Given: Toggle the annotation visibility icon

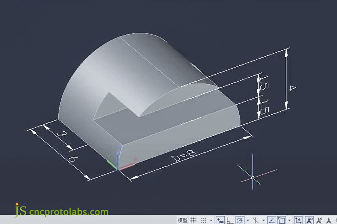Looking at the screenshot, I should pyautogui.click(x=309, y=218).
